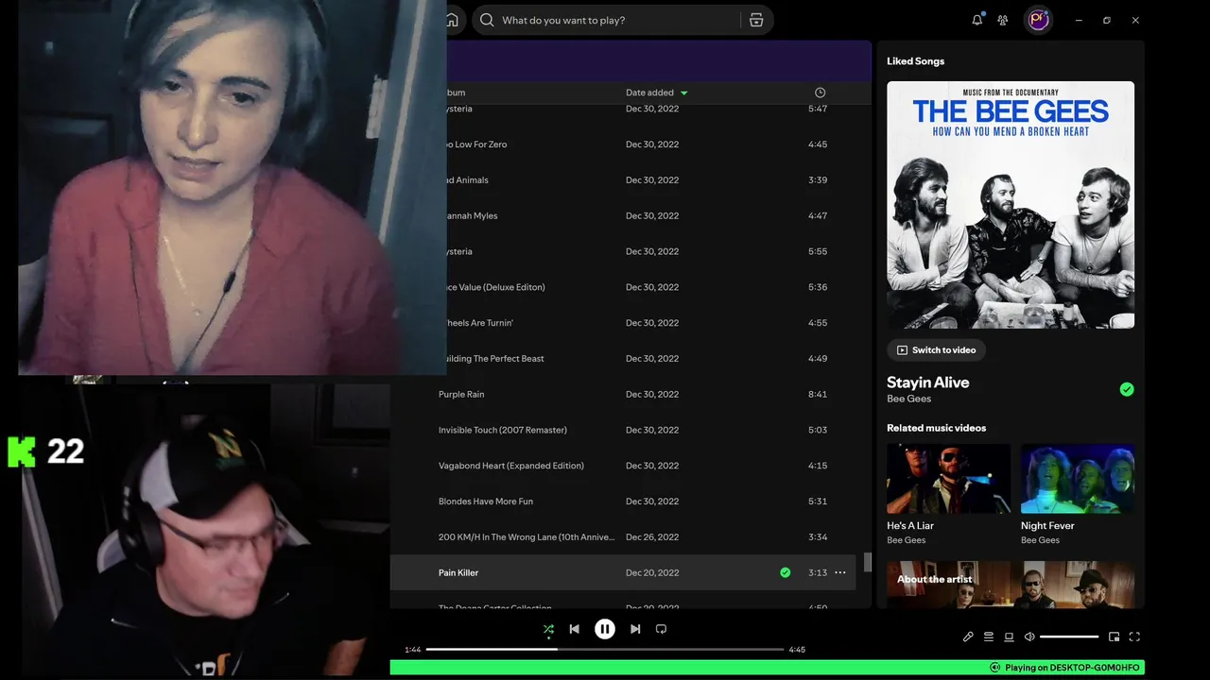Pause the current song
1210x680 pixels.
pos(605,629)
